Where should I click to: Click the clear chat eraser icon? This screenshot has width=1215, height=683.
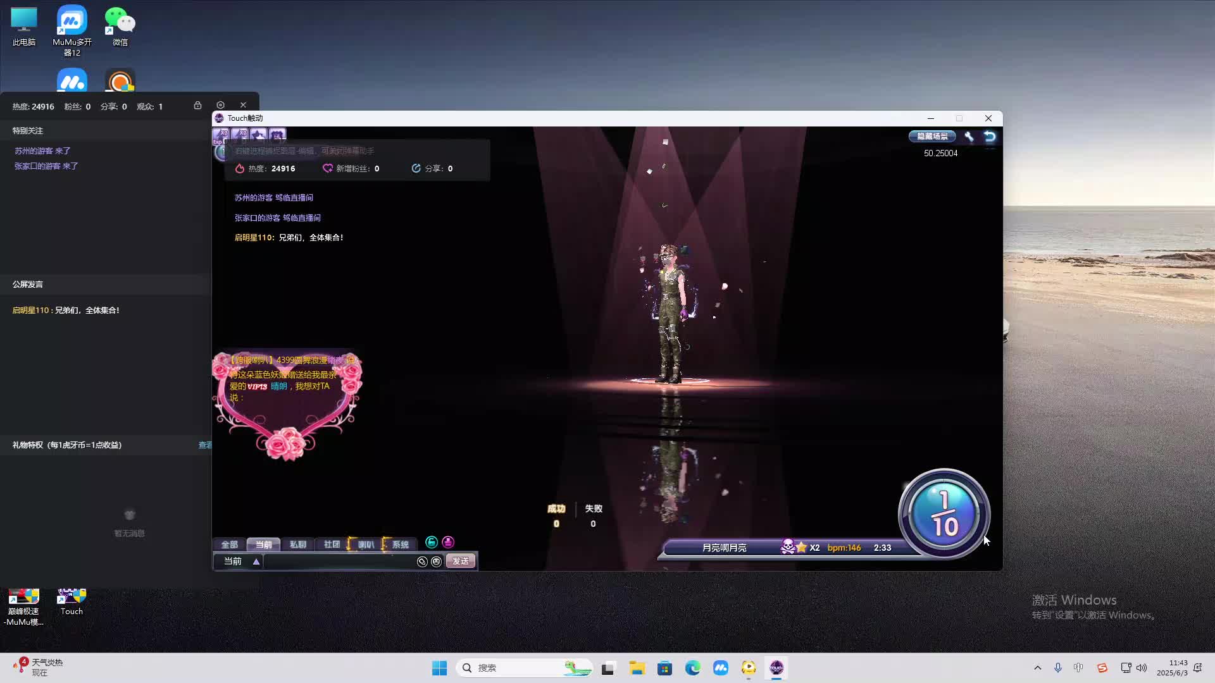point(422,562)
